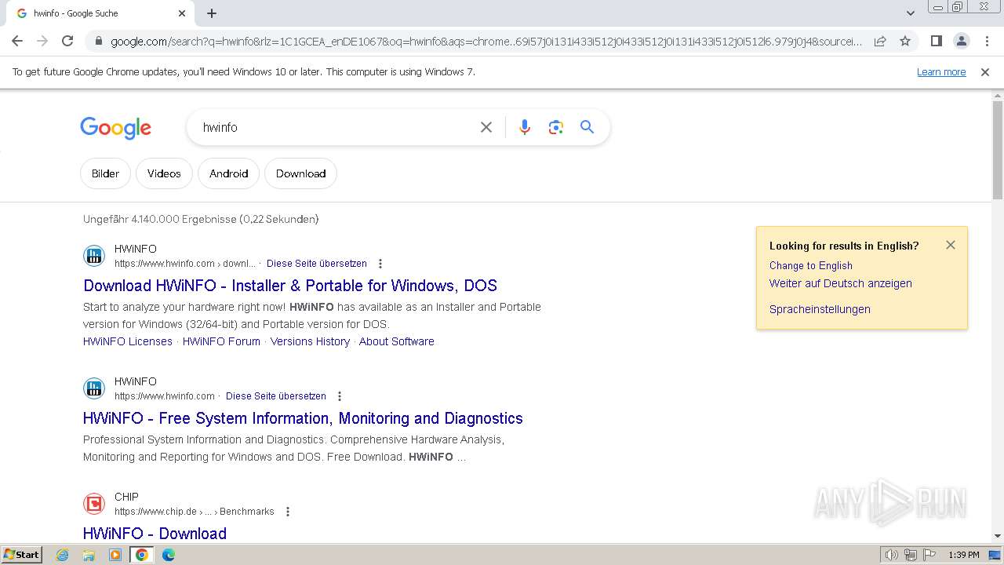The image size is (1004, 565).
Task: Open Learn more about Chrome updates
Action: click(941, 72)
